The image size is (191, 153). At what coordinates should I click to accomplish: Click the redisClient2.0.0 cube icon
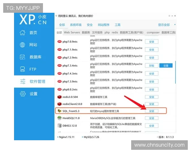[60, 104]
